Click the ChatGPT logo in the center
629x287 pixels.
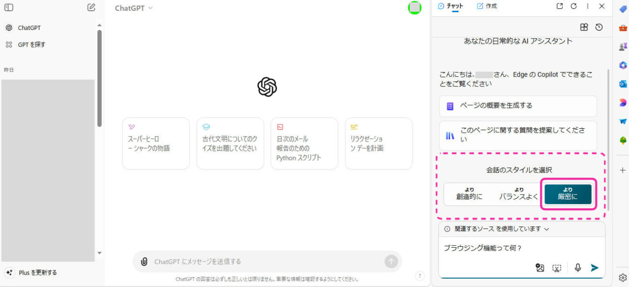tap(267, 87)
